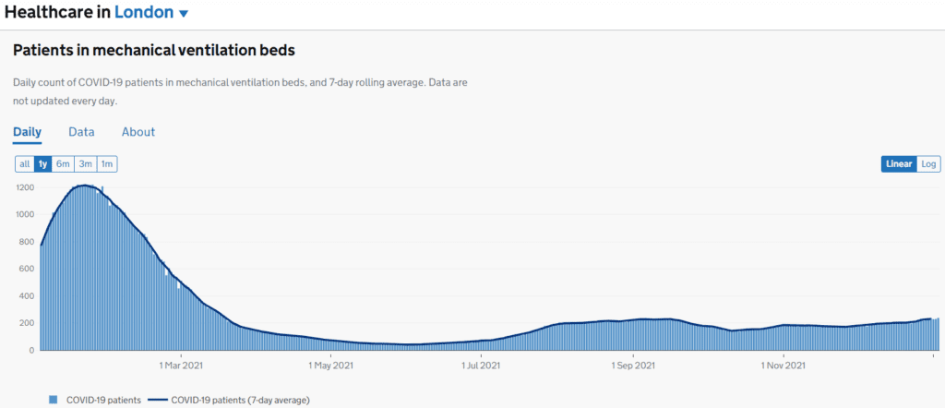Image resolution: width=945 pixels, height=408 pixels.
Task: Switch chart scale to Log
Action: (x=928, y=164)
